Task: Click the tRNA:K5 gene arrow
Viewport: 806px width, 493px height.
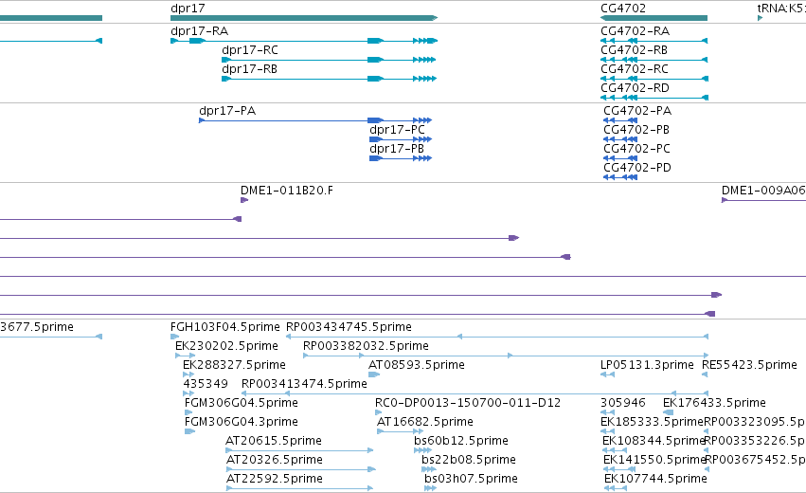Action: [x=760, y=18]
